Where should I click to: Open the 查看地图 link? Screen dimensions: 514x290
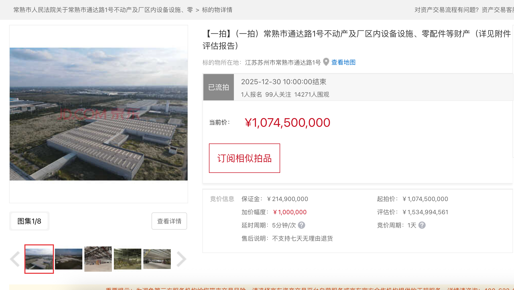343,62
